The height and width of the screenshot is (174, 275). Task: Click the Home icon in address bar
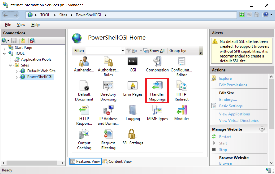pyautogui.click(x=257, y=15)
